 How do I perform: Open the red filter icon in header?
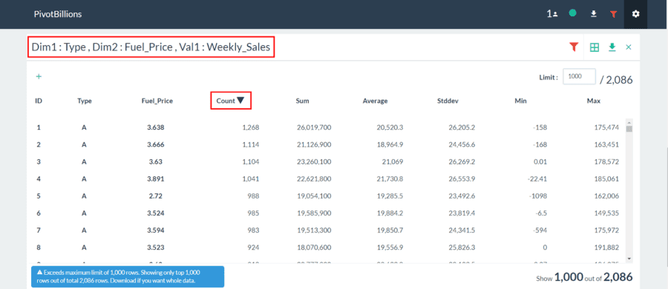pos(614,14)
